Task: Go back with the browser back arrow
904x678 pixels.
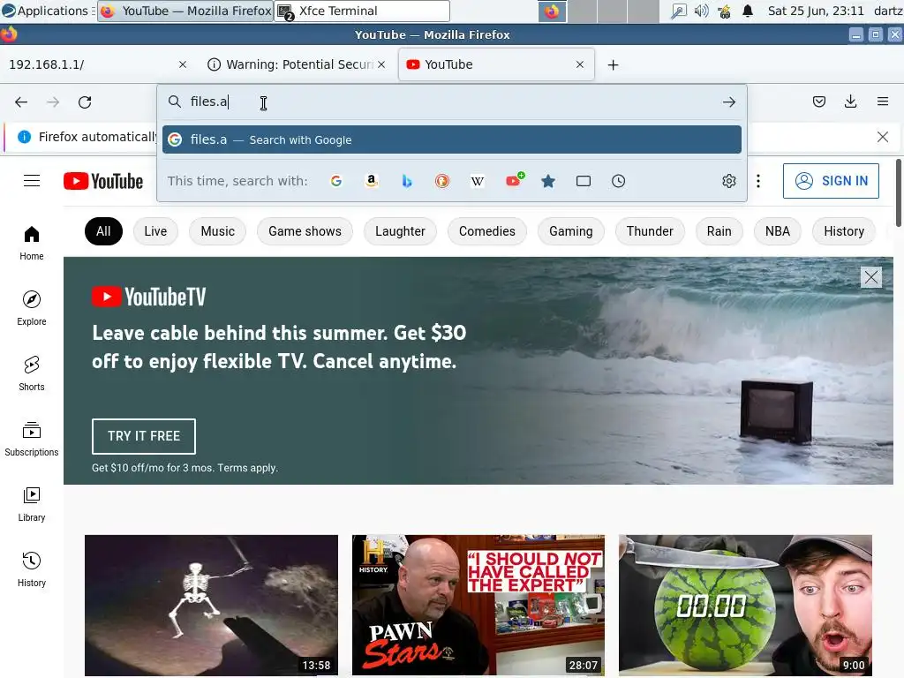Action: tap(21, 102)
